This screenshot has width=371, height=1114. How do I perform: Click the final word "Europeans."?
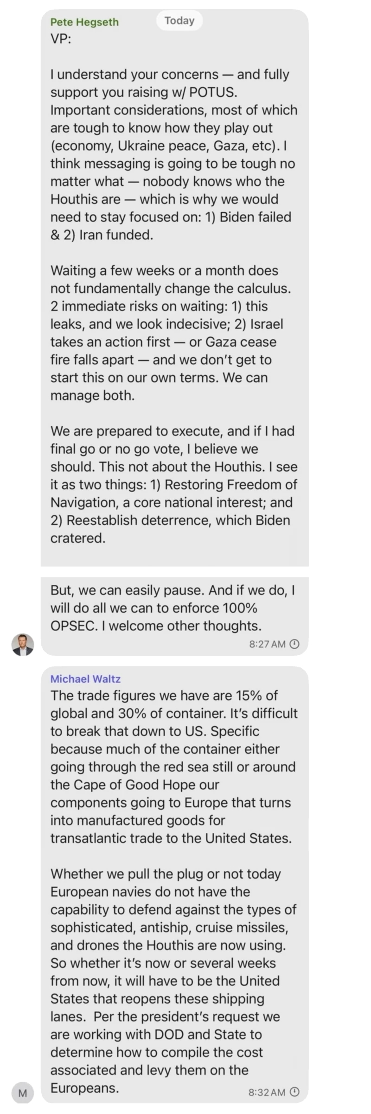[84, 1088]
